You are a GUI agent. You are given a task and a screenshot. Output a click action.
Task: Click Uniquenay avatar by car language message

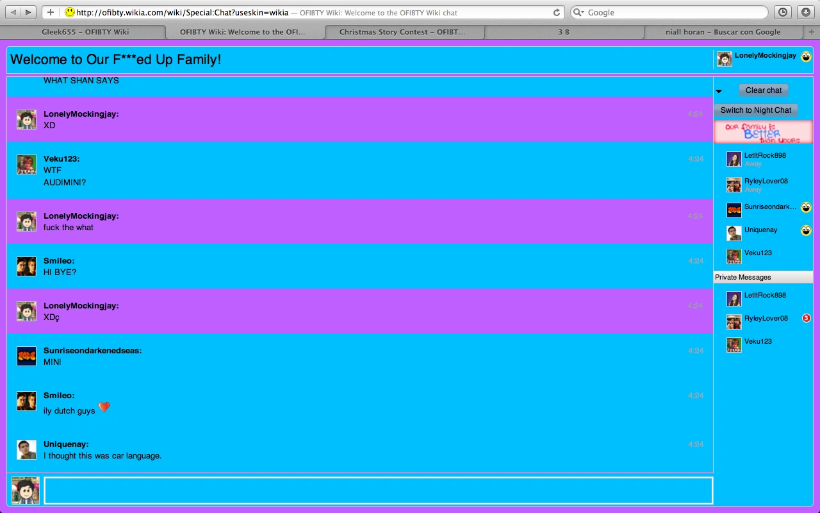pyautogui.click(x=26, y=450)
